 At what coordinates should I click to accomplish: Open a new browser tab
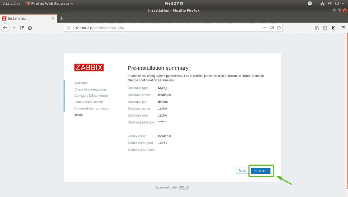pos(62,18)
